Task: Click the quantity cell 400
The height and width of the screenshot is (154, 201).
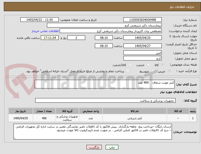Action: 44,118
